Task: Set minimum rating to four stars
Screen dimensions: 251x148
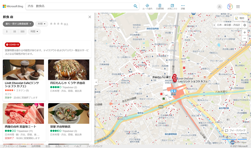Action: (61, 24)
